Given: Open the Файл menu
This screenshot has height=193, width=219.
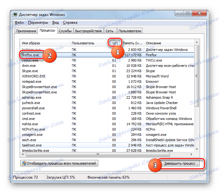Looking at the screenshot, I should pyautogui.click(x=19, y=22).
